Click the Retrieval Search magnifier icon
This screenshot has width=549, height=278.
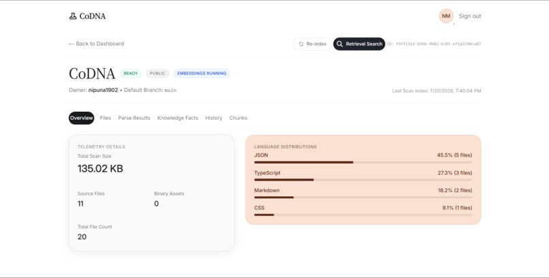[340, 44]
